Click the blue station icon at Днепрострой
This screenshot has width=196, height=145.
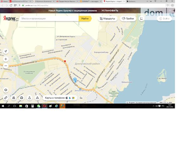pos(80,89)
